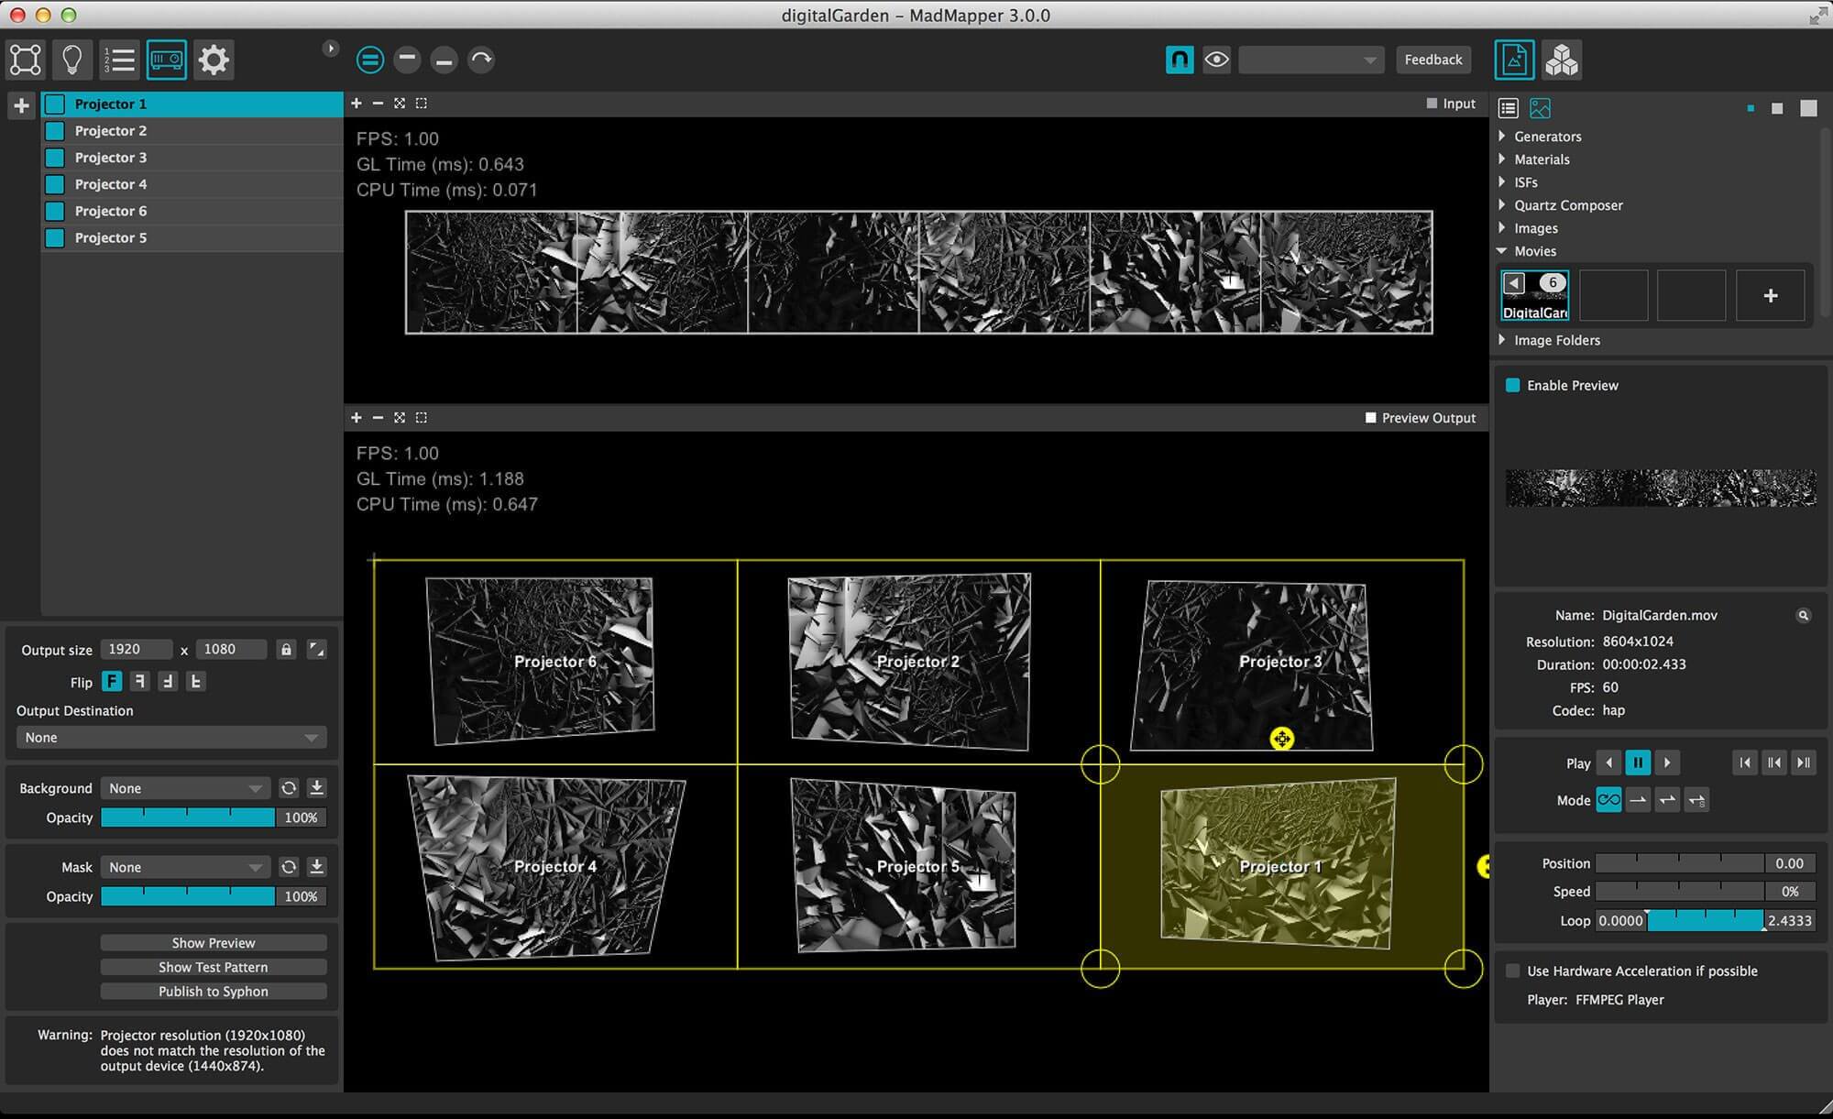The height and width of the screenshot is (1119, 1833).
Task: Open the Mask source dropdown
Action: tap(184, 867)
